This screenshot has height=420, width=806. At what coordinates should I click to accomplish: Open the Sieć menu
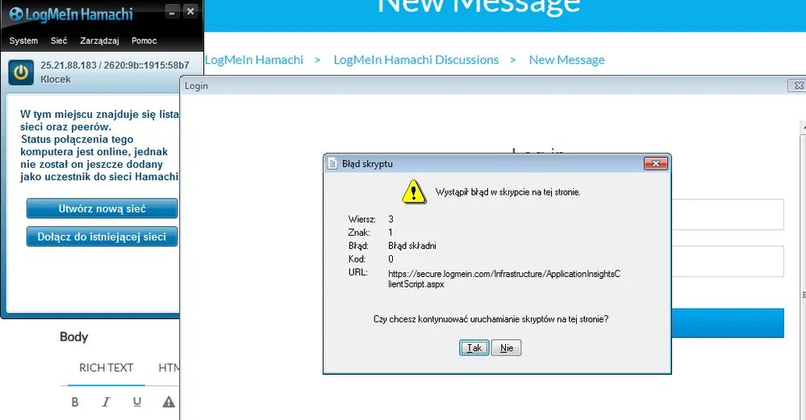tap(59, 40)
